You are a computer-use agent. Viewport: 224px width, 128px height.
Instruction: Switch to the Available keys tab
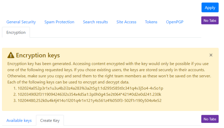click(19, 120)
